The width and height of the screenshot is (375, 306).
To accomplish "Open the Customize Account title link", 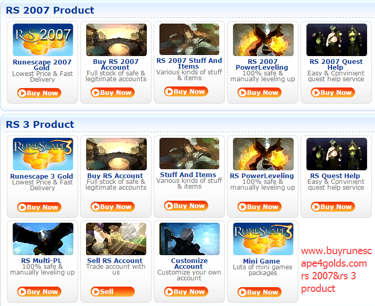I will pyautogui.click(x=189, y=264).
